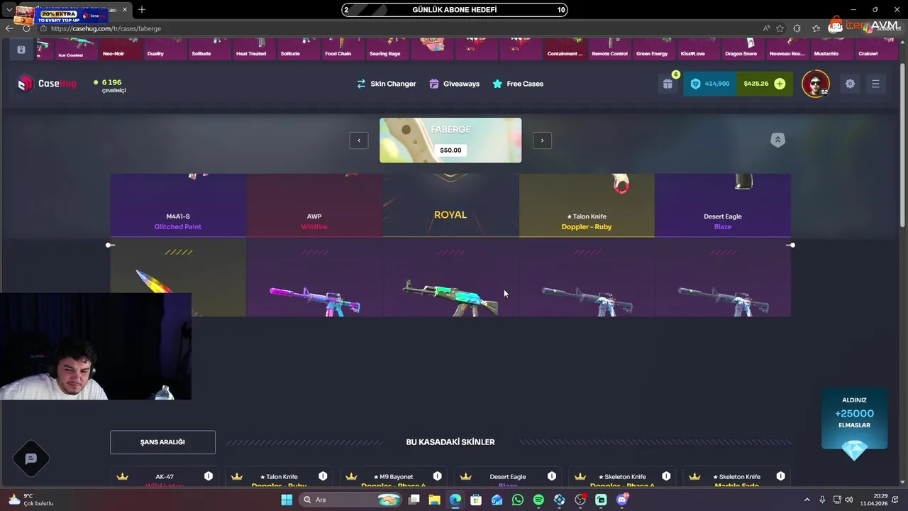Viewport: 908px width, 511px height.
Task: Open the user profile avatar
Action: (x=815, y=84)
